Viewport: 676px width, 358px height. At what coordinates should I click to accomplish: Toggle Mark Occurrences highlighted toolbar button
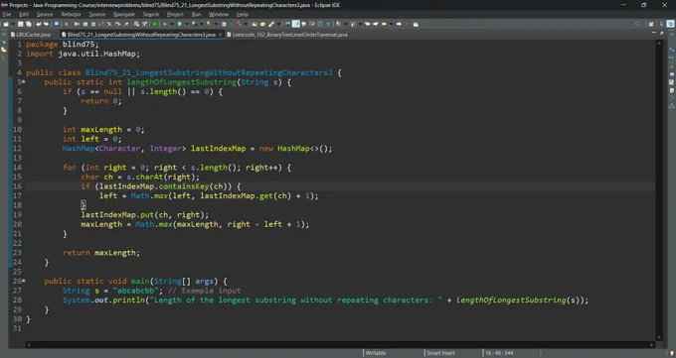pyautogui.click(x=296, y=24)
